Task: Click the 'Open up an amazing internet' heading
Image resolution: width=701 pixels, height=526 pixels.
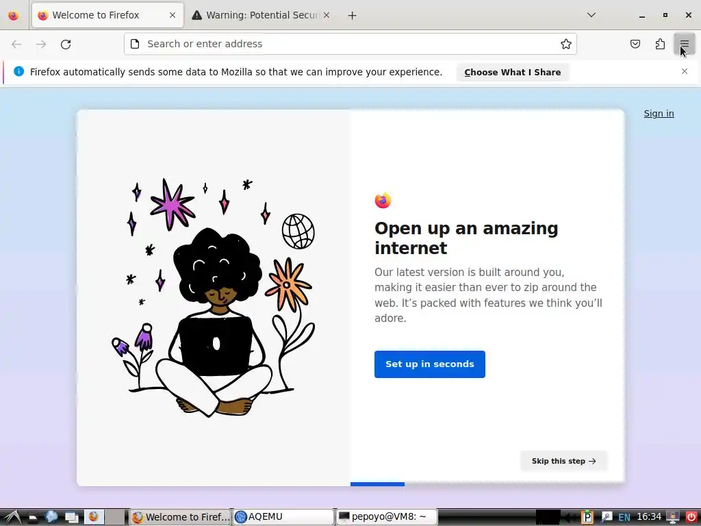Action: [x=466, y=238]
